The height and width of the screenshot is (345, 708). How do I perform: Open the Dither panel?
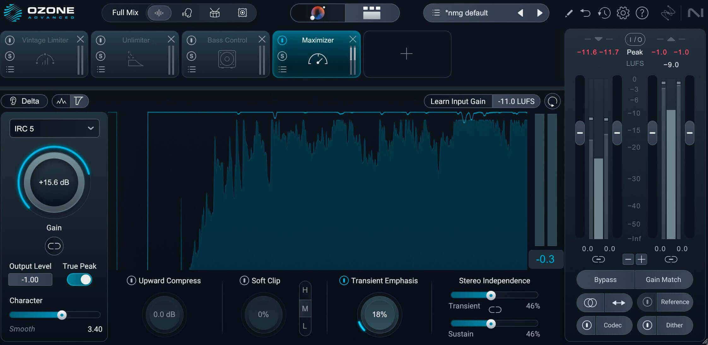pyautogui.click(x=674, y=325)
